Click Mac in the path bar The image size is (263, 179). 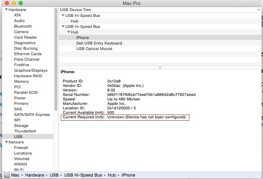coord(15,175)
